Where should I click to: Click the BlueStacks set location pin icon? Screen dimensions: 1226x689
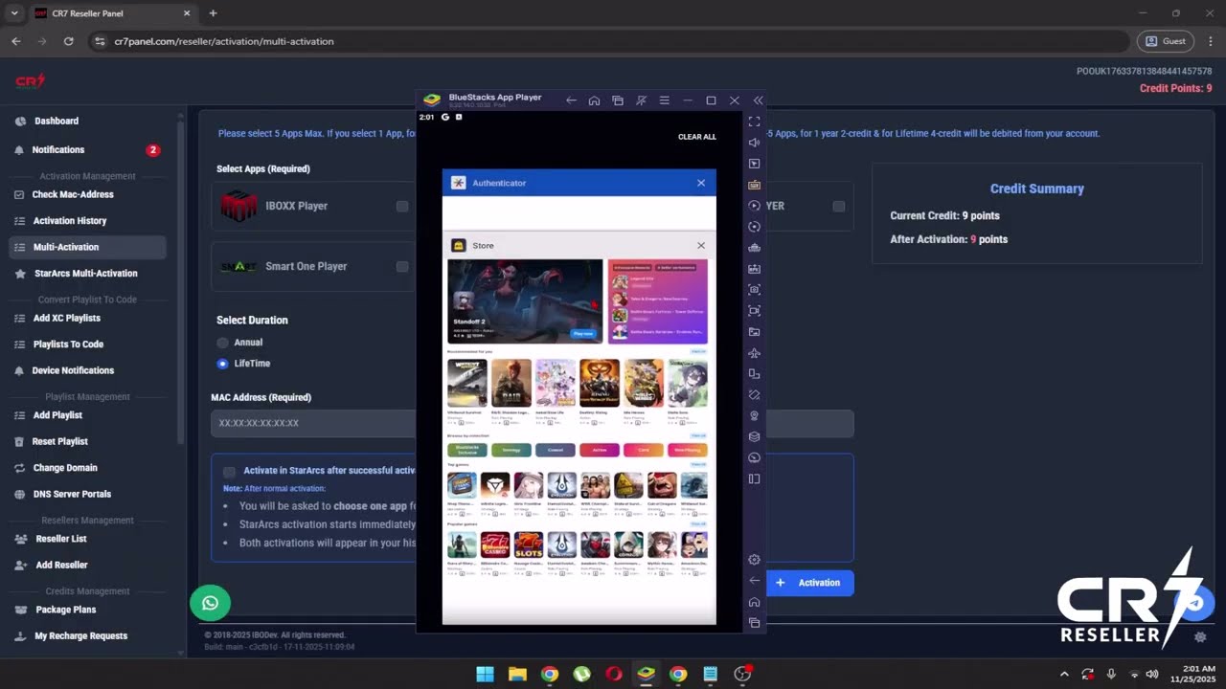tap(754, 416)
